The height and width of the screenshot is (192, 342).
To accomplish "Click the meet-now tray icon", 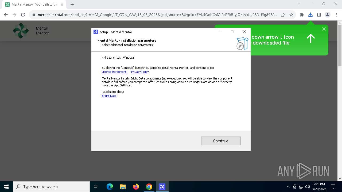I will tap(295, 187).
